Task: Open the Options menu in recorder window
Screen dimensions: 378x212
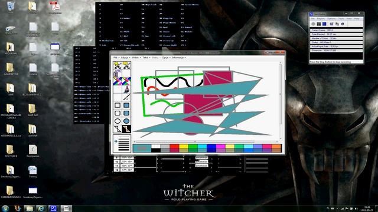Action: click(331, 18)
